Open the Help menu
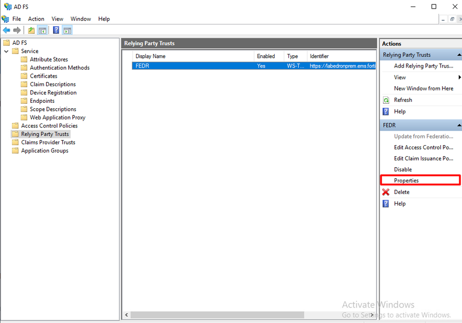 click(104, 19)
